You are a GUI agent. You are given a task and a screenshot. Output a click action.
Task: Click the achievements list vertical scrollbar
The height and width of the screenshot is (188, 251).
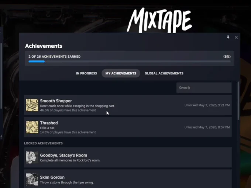coord(238,100)
